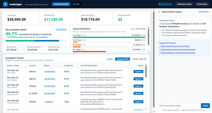Open Customize Layout
This screenshot has height=113, width=212.
184,4
